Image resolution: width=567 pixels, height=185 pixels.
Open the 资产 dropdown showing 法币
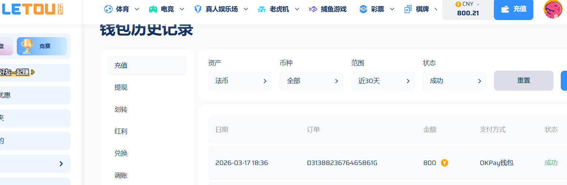pos(239,81)
